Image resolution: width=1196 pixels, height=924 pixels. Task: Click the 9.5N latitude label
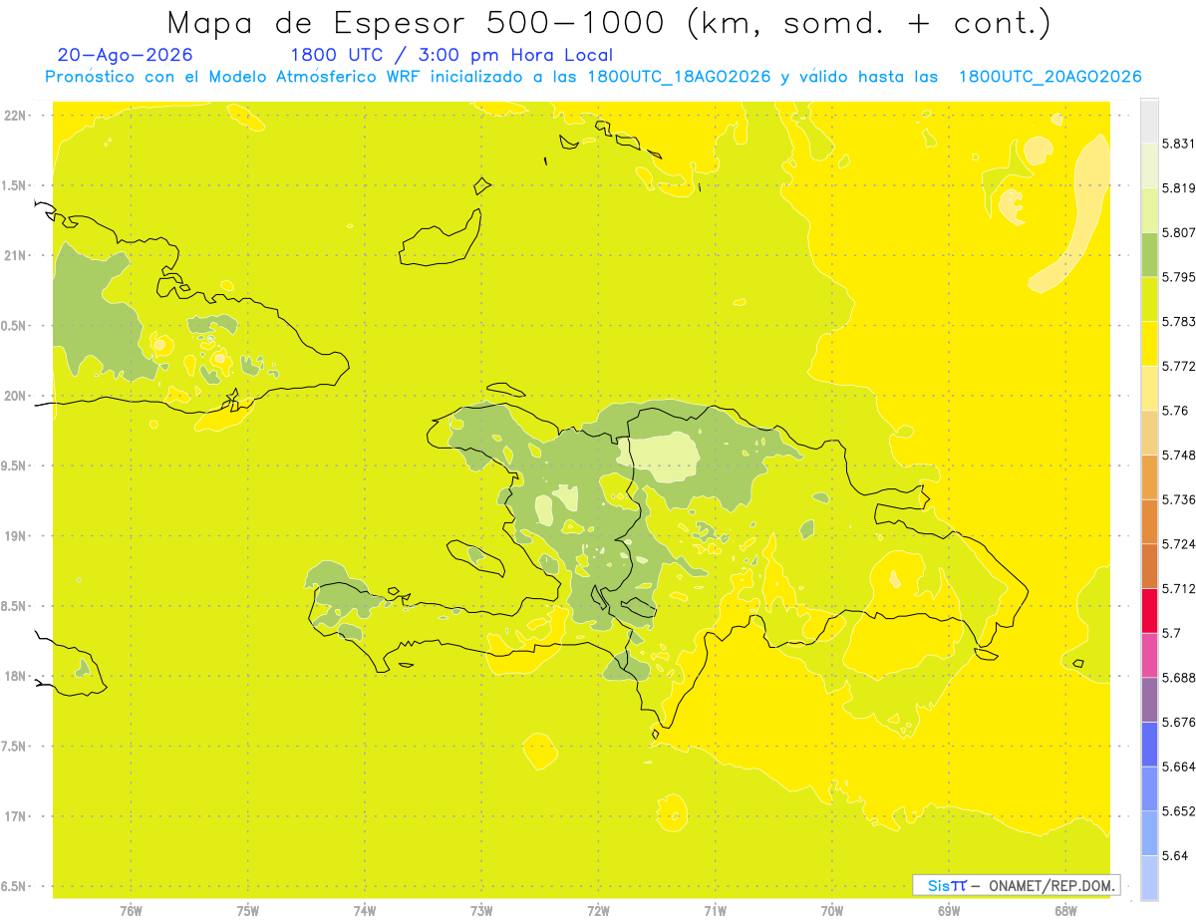click(15, 465)
